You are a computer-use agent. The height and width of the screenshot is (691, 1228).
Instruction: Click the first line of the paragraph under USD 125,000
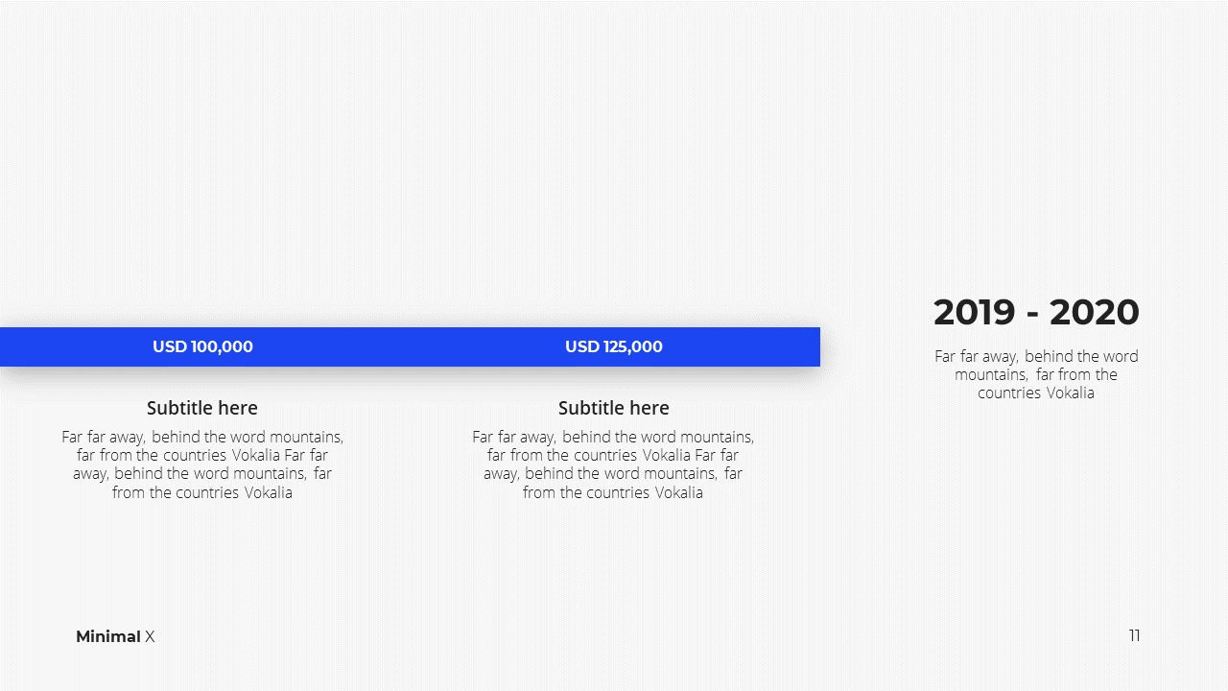tap(613, 437)
